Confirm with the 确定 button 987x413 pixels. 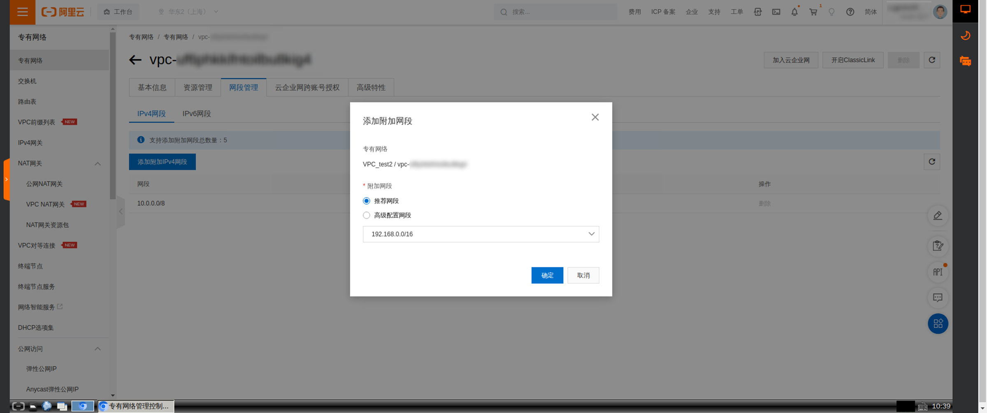[547, 275]
